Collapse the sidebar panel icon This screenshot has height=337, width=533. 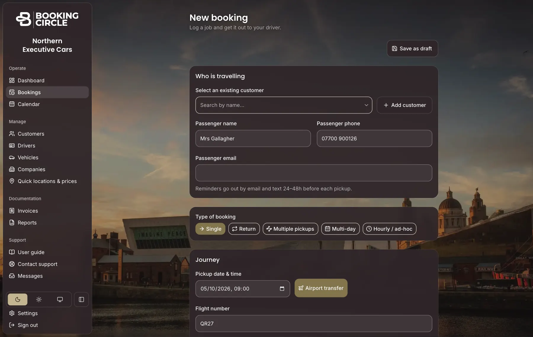pos(81,299)
